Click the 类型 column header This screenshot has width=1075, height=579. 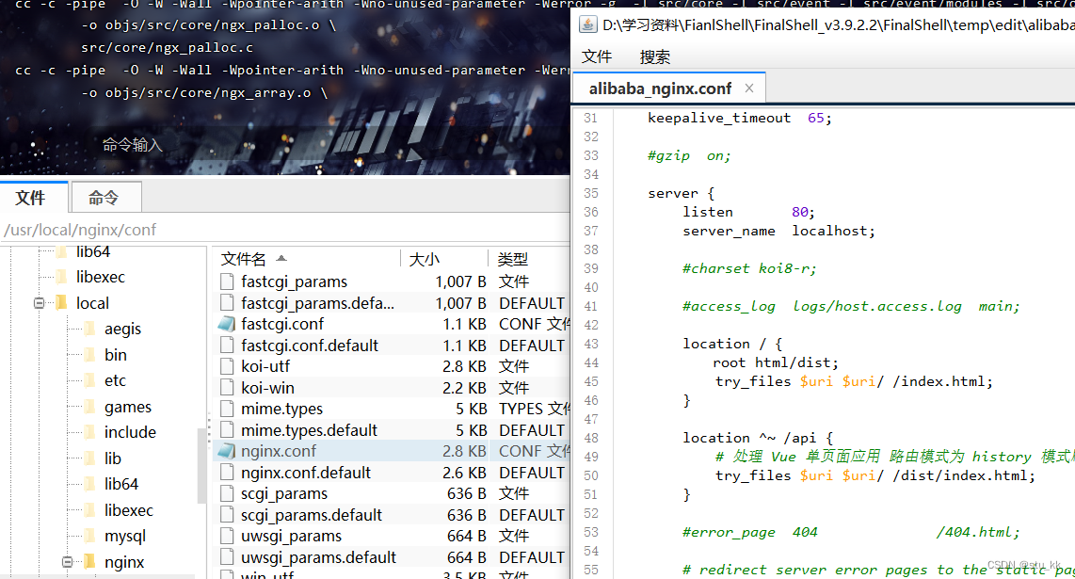(x=513, y=259)
